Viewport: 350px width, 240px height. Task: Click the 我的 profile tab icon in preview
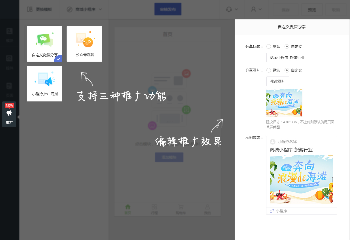(207, 207)
